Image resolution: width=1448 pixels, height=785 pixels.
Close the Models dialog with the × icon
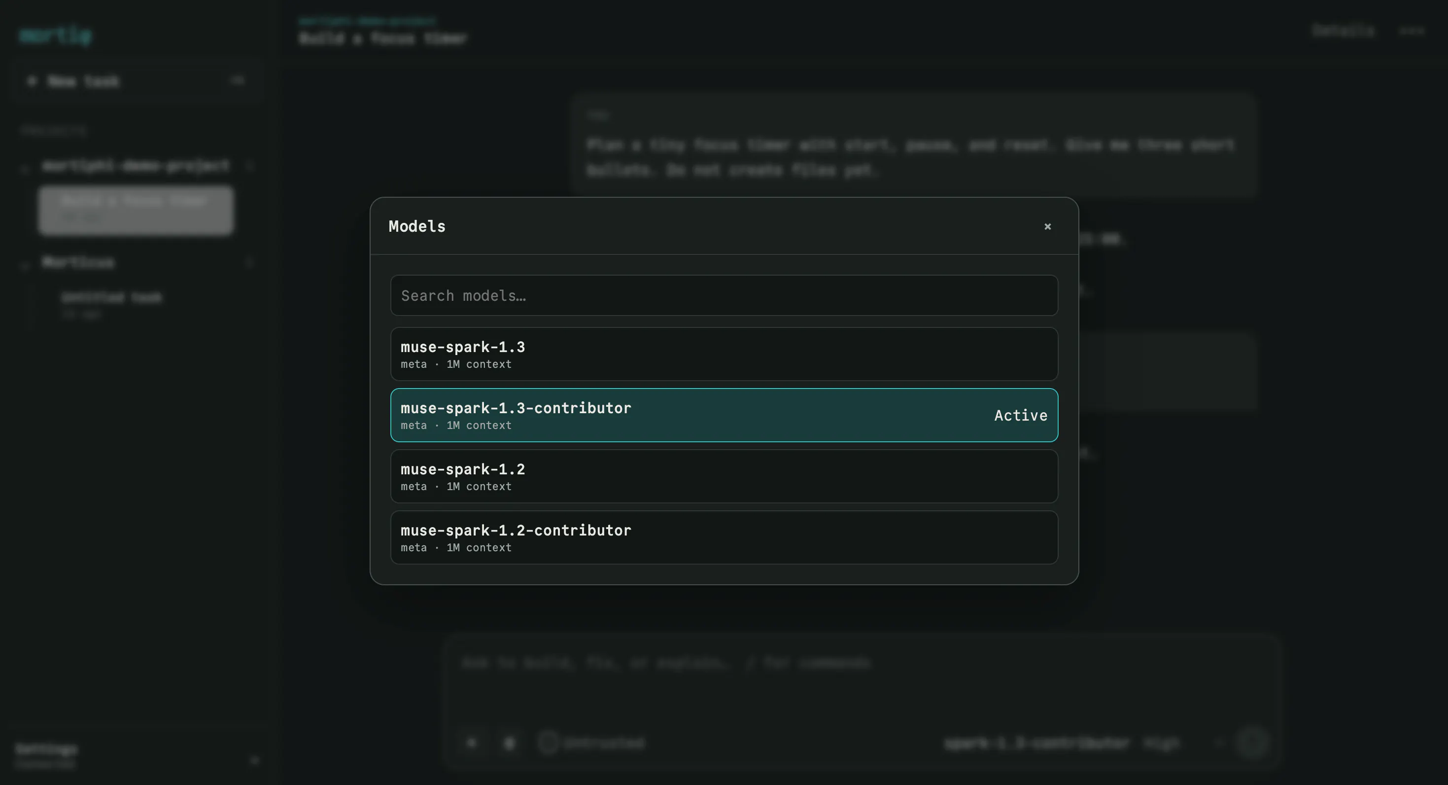pyautogui.click(x=1047, y=227)
